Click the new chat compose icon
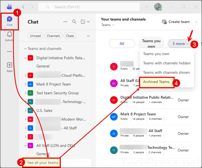 point(83,22)
